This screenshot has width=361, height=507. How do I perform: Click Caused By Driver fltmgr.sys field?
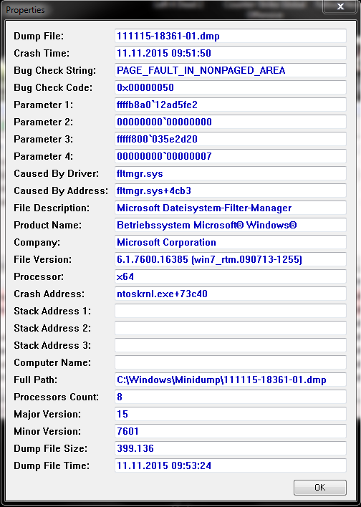pos(231,173)
